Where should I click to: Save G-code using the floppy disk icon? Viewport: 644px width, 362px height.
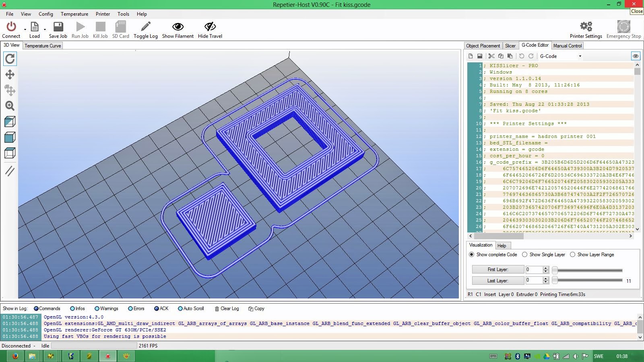click(x=480, y=56)
